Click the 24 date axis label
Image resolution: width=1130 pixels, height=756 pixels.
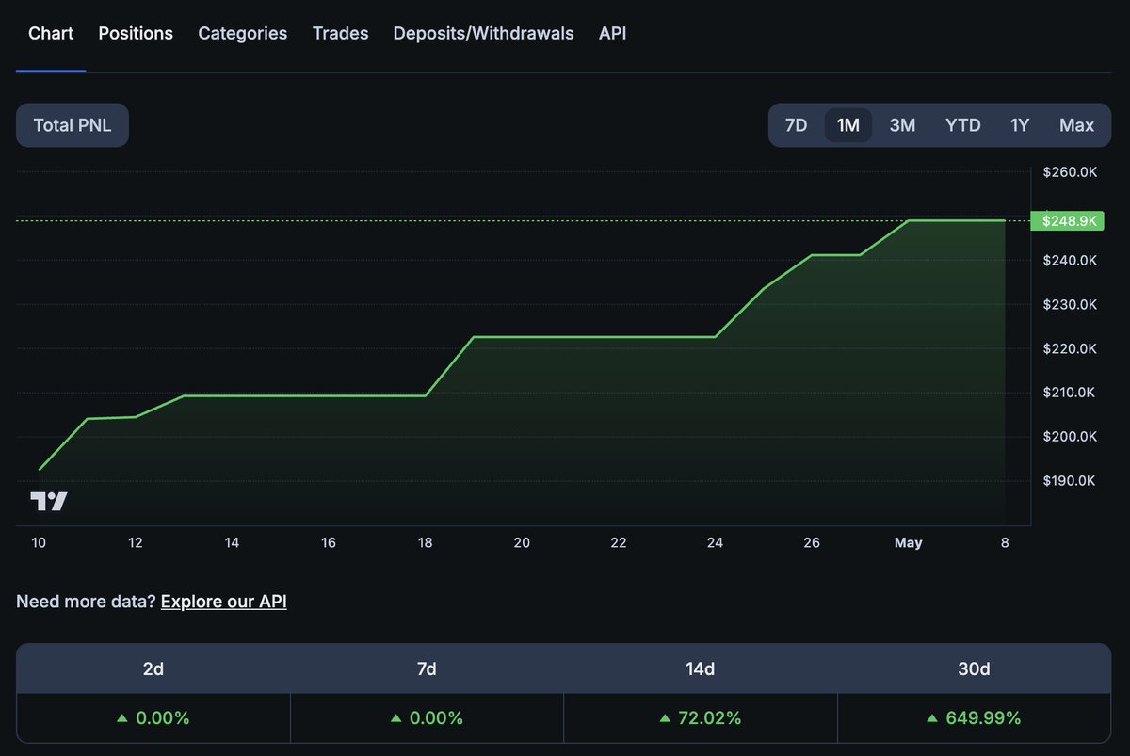point(715,543)
